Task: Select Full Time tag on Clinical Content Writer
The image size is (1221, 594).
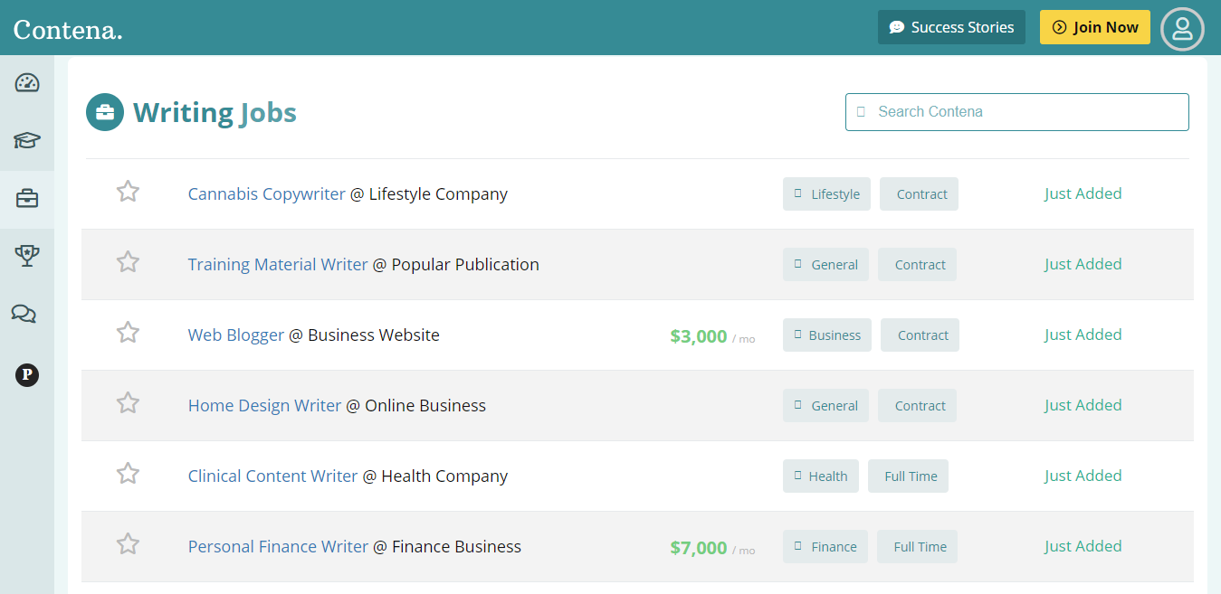Action: (908, 476)
